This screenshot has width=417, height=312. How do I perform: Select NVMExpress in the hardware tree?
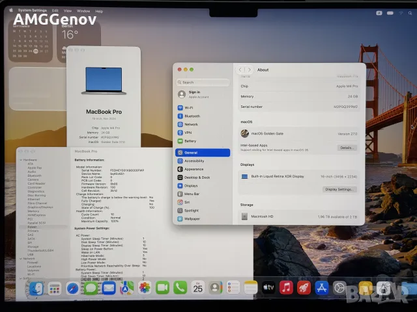(36, 215)
